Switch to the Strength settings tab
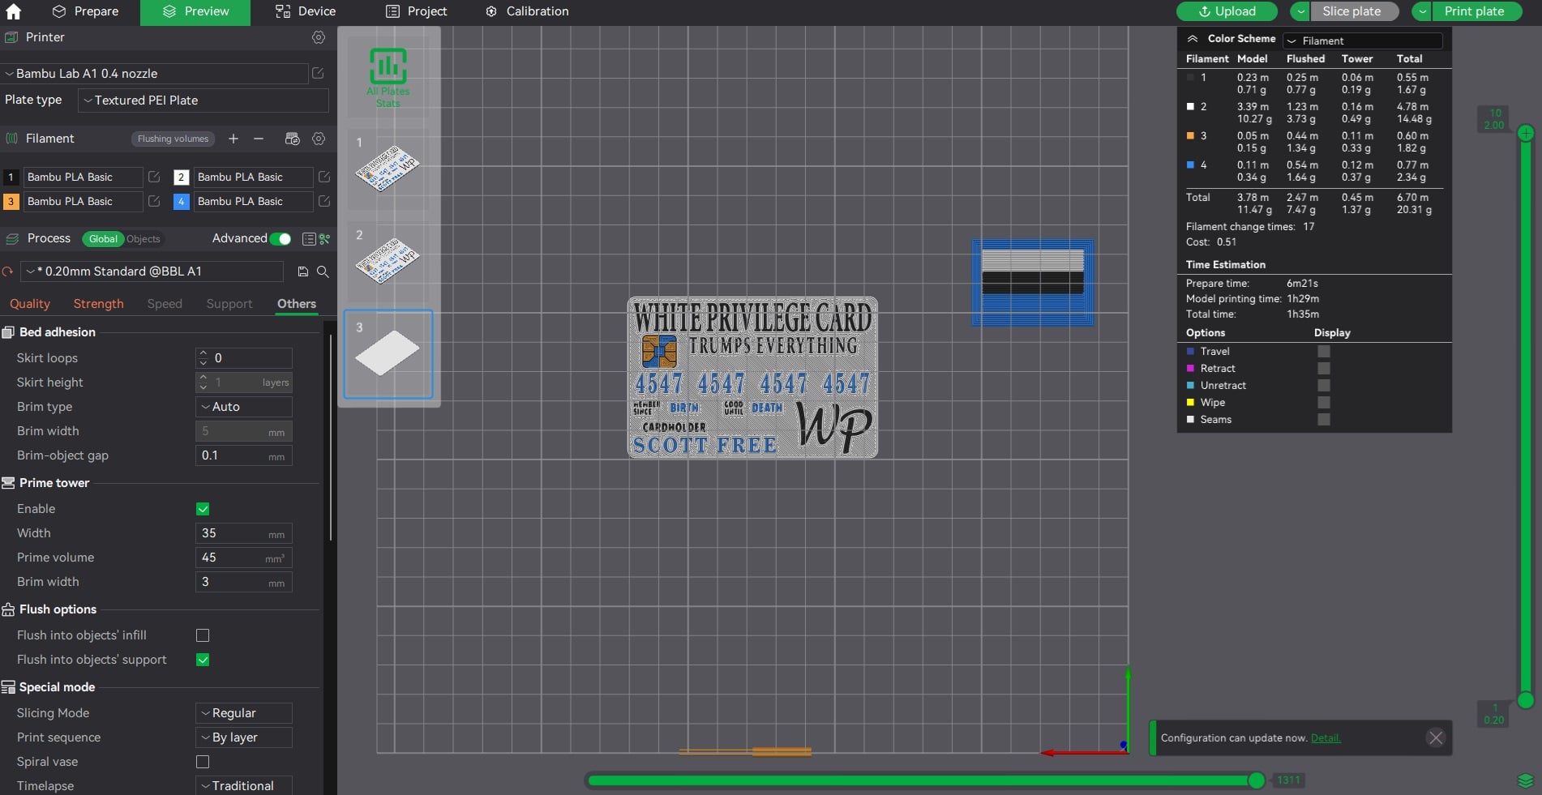The width and height of the screenshot is (1542, 795). tap(99, 304)
